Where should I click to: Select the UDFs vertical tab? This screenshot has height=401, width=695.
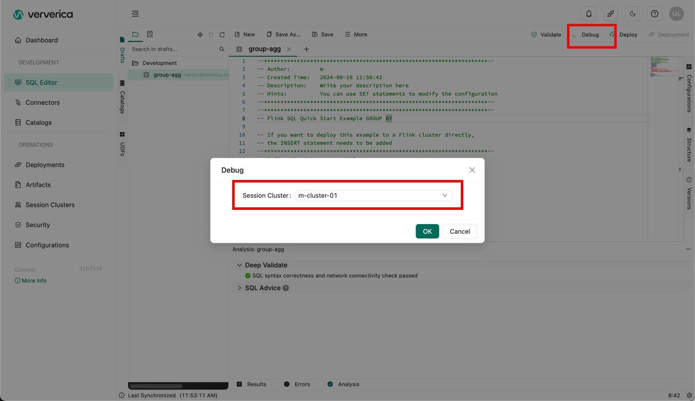(x=122, y=144)
